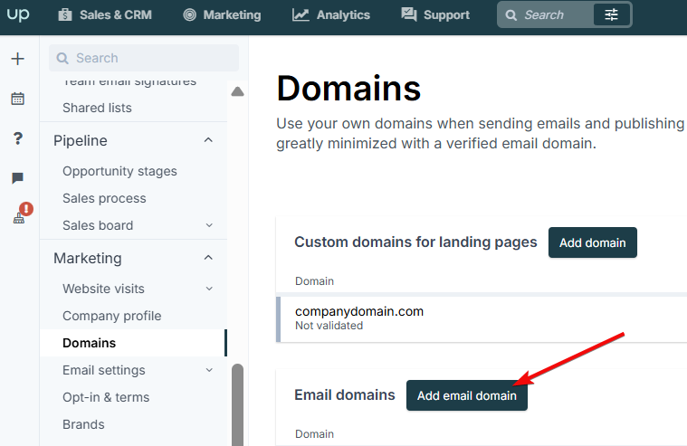Click Domain column header under Email domains
This screenshot has width=687, height=446.
(315, 434)
